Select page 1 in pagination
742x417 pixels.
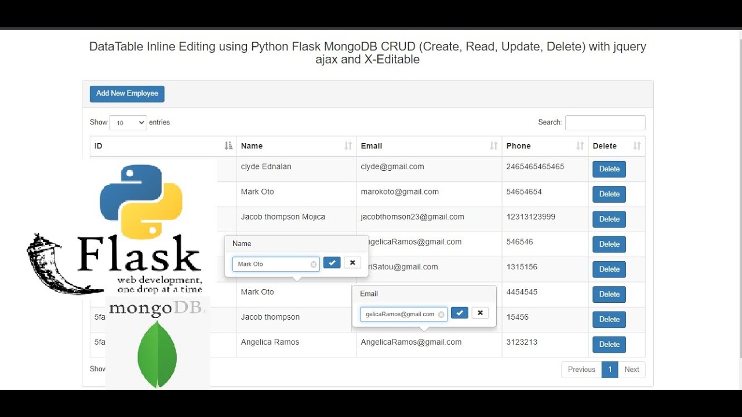[x=609, y=370]
